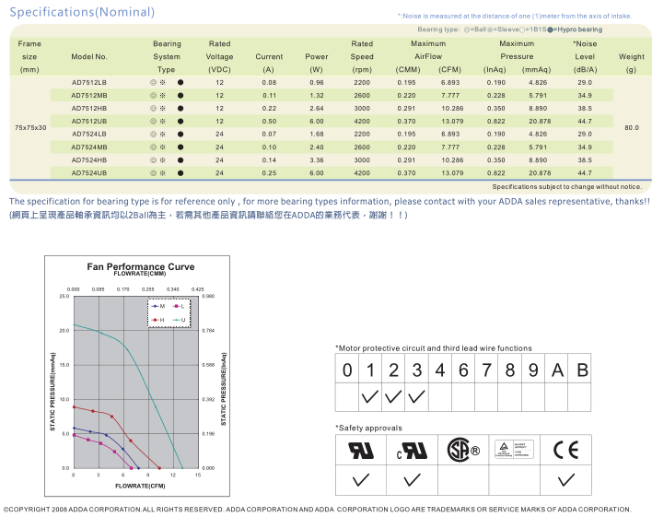Click the Hypro bearing dot in AD7512UB row

coord(180,122)
